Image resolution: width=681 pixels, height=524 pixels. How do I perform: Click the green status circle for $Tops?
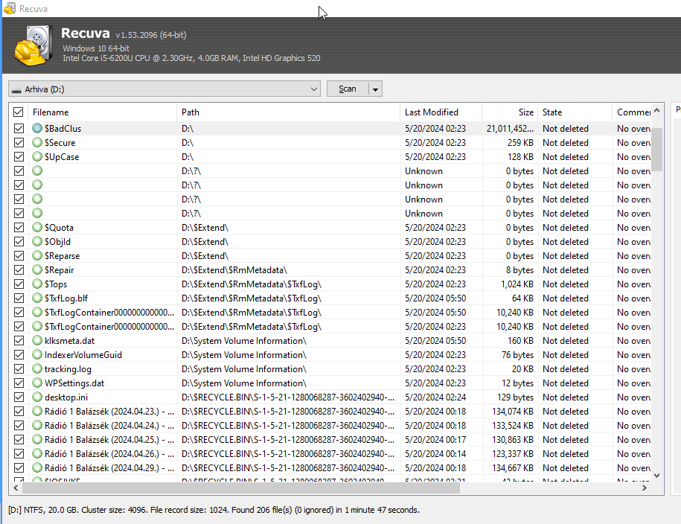point(37,284)
